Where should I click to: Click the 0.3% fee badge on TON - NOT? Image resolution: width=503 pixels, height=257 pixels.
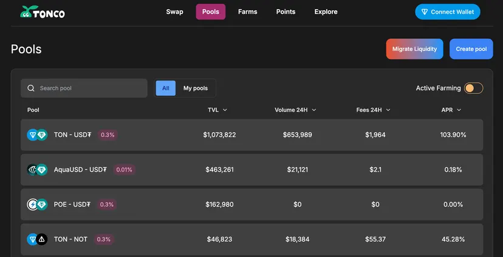pos(104,239)
